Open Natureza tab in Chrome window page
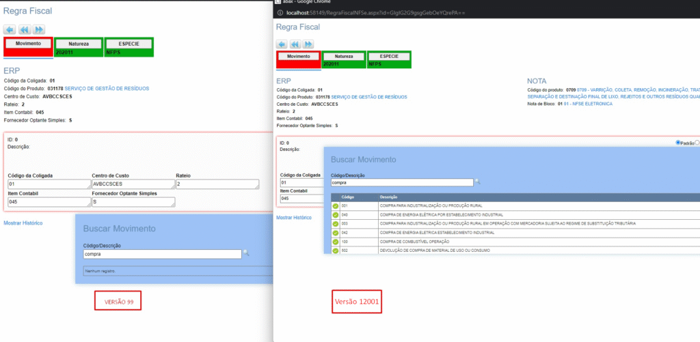 (343, 57)
